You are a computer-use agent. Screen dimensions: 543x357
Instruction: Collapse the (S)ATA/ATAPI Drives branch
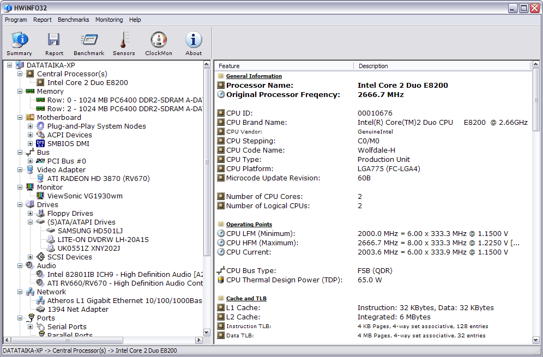tap(30, 222)
